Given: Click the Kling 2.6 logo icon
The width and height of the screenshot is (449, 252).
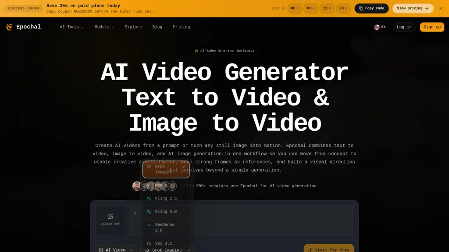Looking at the screenshot, I should tap(149, 198).
